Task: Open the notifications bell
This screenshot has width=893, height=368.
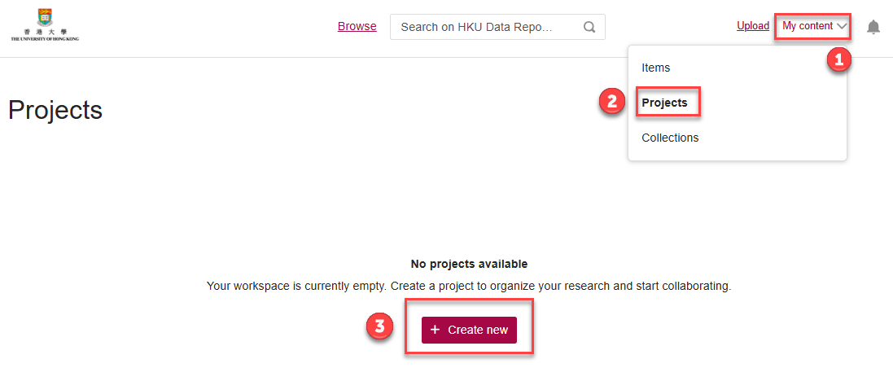Action: [x=873, y=27]
